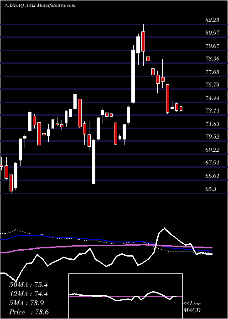Click the 73.14 price axis label
The height and width of the screenshot is (319, 228).
tap(212, 111)
